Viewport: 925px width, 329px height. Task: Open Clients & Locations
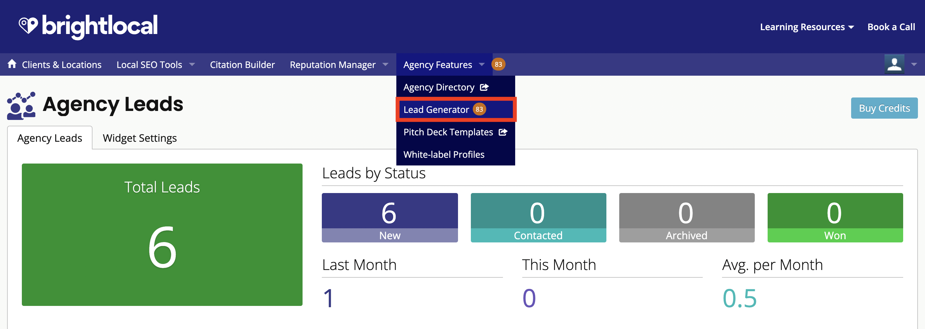pyautogui.click(x=61, y=64)
